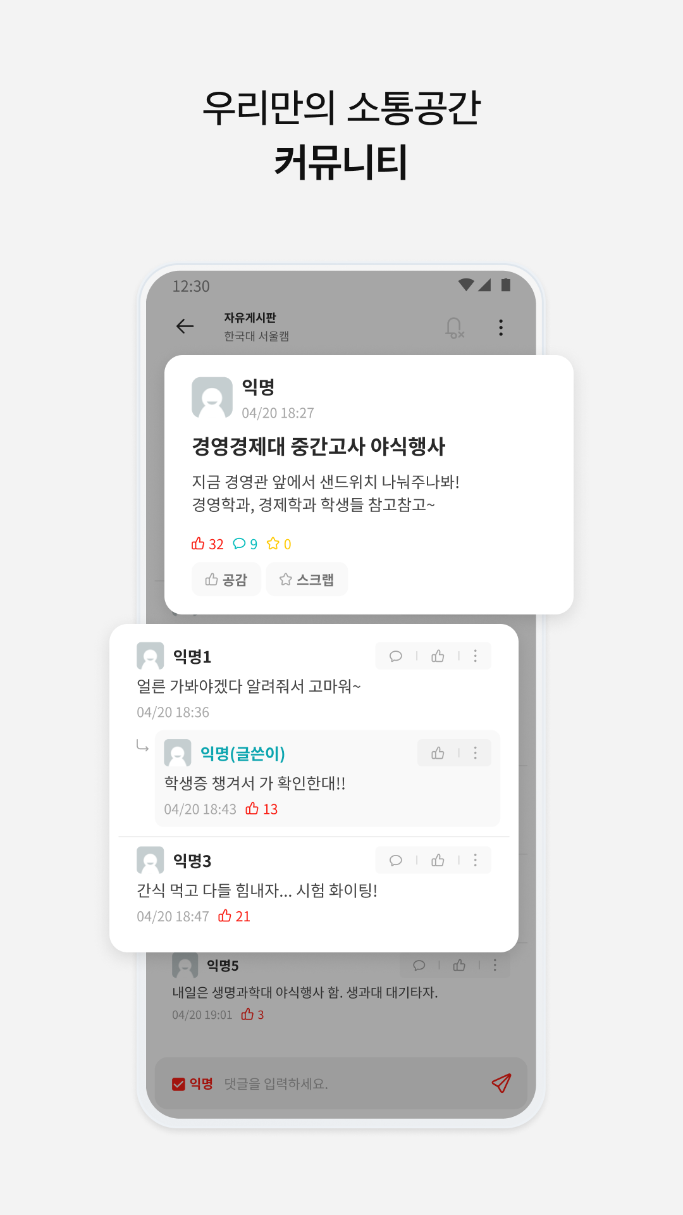Tap the post author's avatar thumbnail
This screenshot has height=1215, width=683.
click(x=212, y=398)
